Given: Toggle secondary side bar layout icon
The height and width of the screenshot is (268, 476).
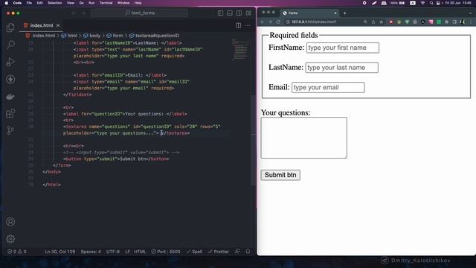Looking at the screenshot, I should pyautogui.click(x=239, y=13).
